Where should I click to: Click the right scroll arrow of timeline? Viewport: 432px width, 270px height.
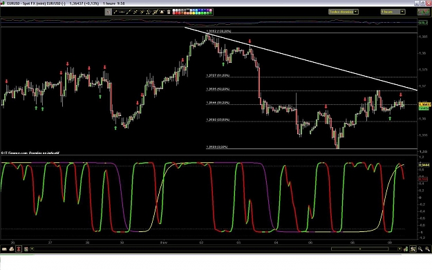(x=400, y=249)
